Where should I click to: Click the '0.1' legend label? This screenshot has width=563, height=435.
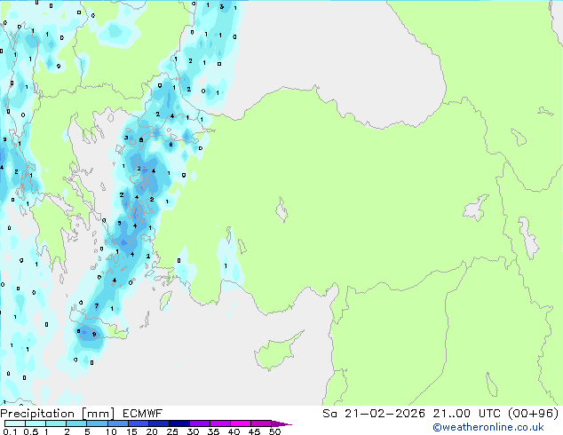pyautogui.click(x=9, y=431)
